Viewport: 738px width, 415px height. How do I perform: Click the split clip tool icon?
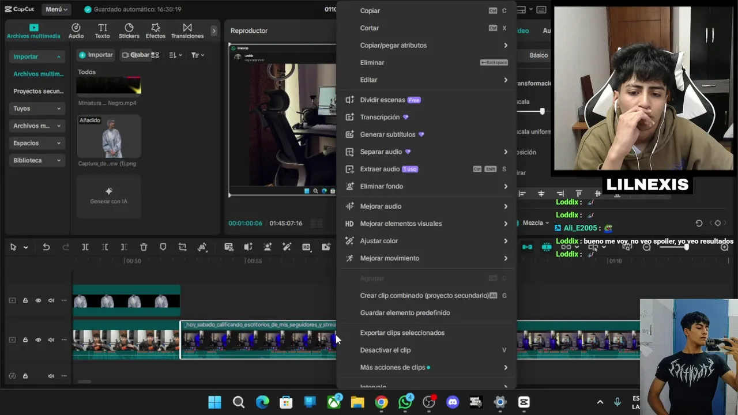pos(85,247)
